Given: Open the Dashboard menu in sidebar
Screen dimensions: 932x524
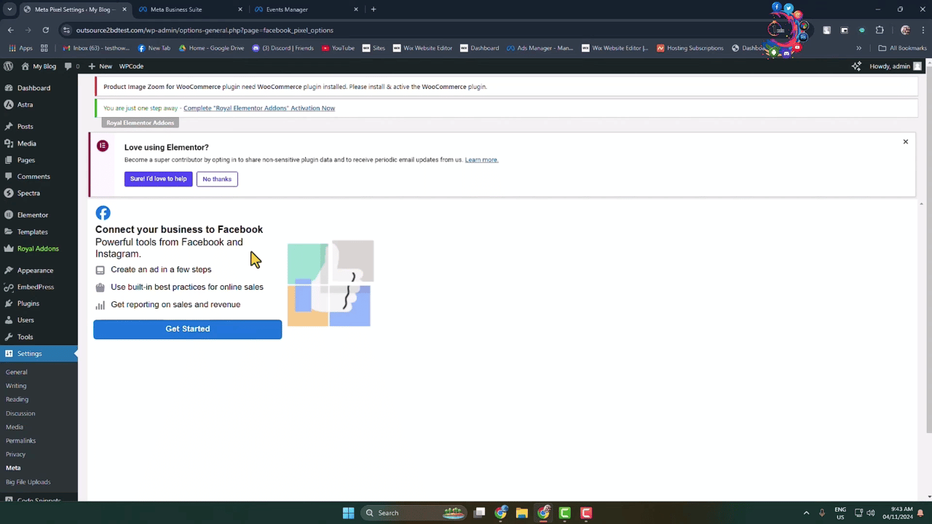Looking at the screenshot, I should 33,88.
